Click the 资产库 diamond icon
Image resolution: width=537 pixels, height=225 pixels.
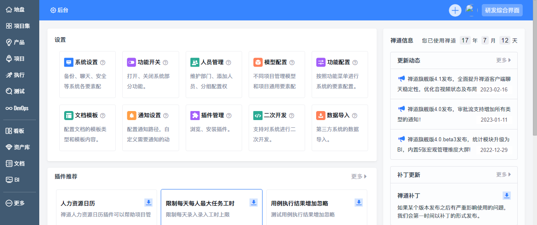coord(9,147)
